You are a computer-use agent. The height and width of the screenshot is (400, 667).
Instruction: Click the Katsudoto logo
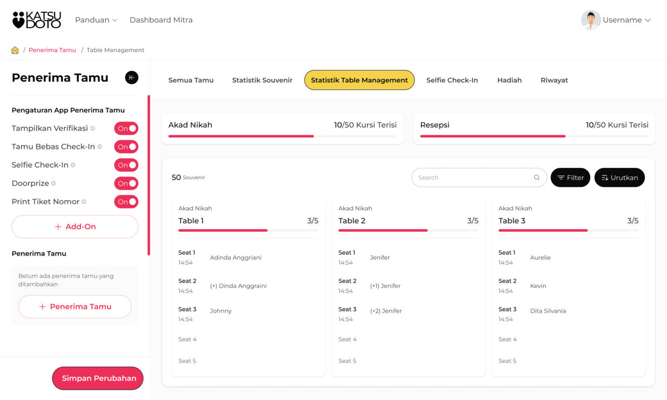tap(37, 20)
